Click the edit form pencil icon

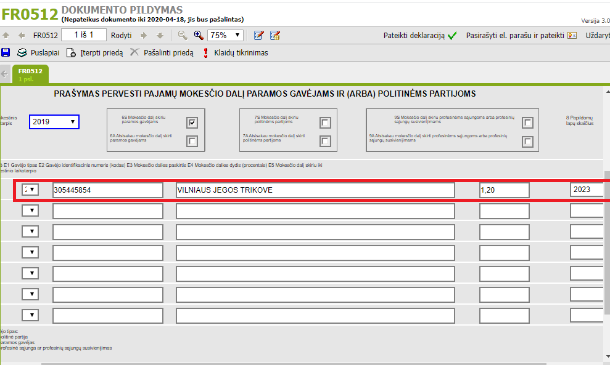click(258, 35)
